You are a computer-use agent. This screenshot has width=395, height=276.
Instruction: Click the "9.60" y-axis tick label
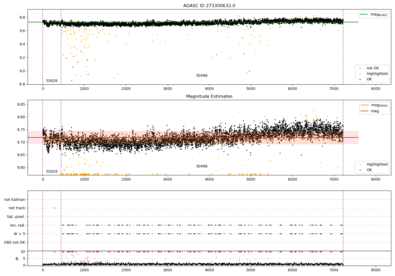point(21,167)
